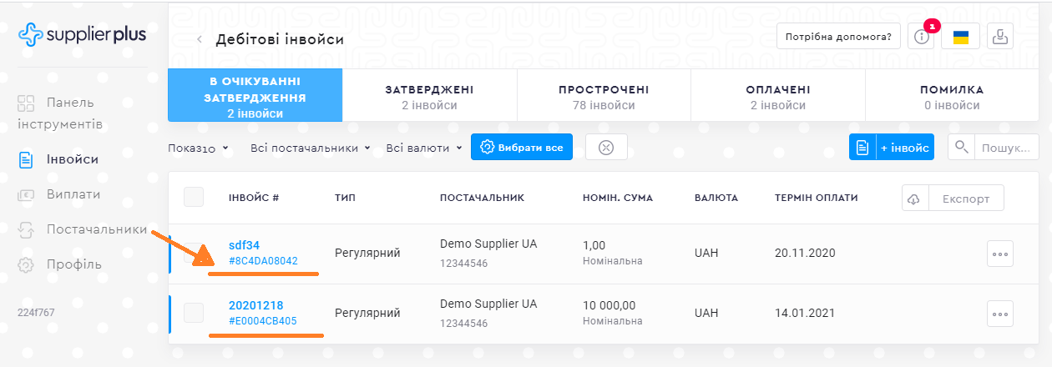Click the back arrow beside Дебітові інвойси

(200, 39)
